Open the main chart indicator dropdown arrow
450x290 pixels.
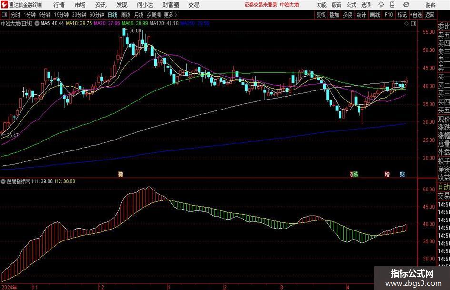click(x=37, y=23)
